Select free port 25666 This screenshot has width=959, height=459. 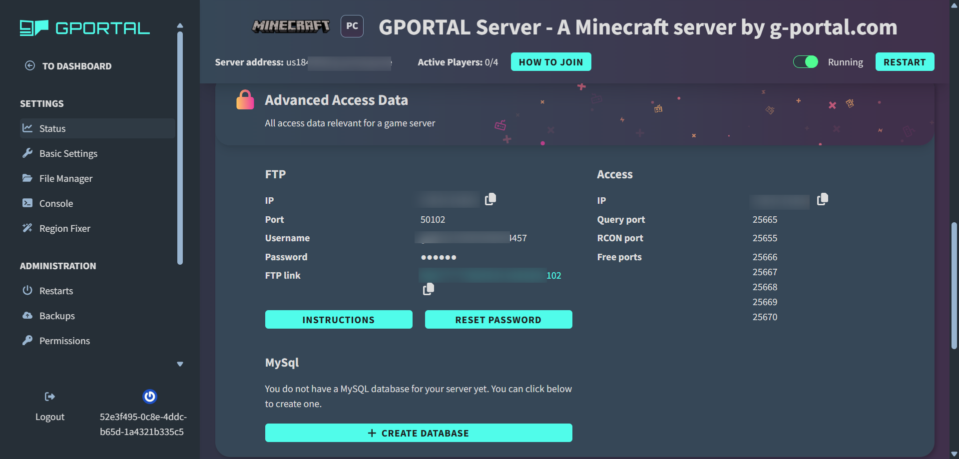click(765, 257)
